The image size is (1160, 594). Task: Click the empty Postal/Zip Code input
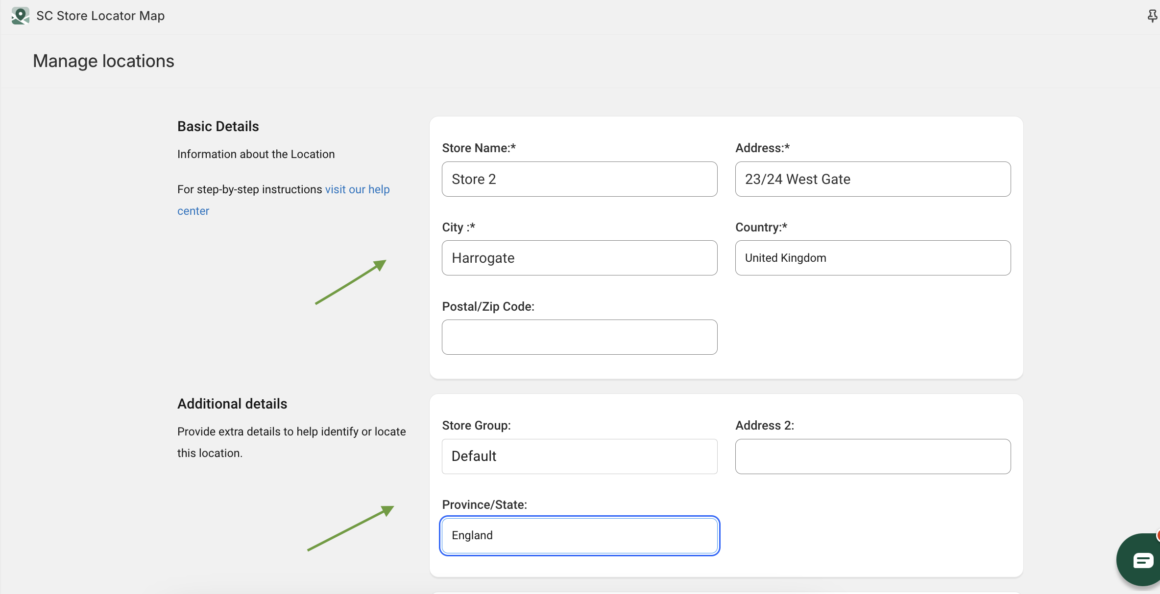579,337
